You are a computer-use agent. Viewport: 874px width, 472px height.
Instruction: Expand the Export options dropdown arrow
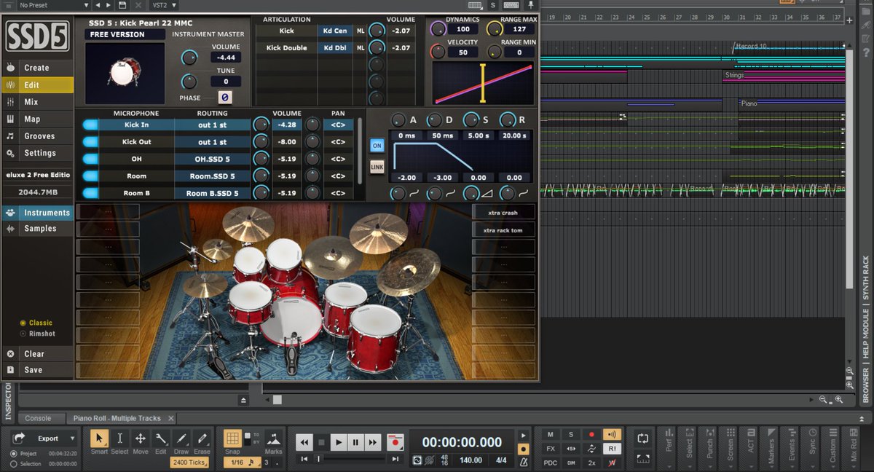72,438
